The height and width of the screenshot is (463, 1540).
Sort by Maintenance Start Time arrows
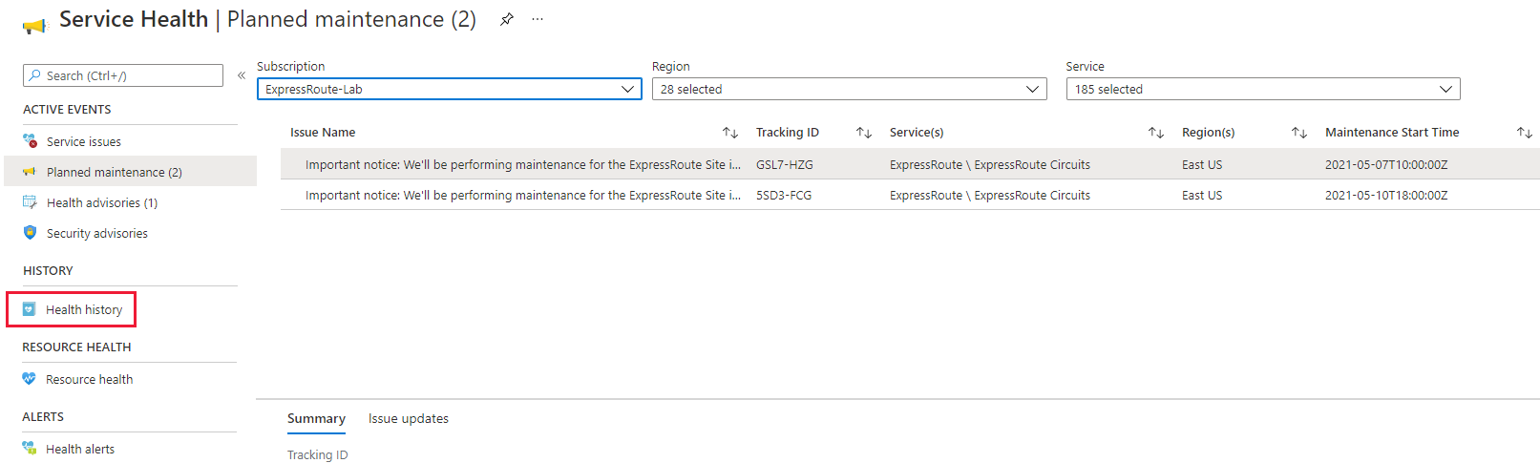1524,133
